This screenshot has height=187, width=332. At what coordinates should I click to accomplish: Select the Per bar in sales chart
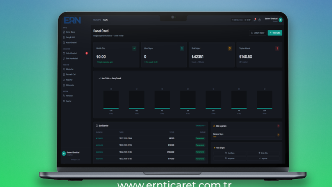(239, 100)
